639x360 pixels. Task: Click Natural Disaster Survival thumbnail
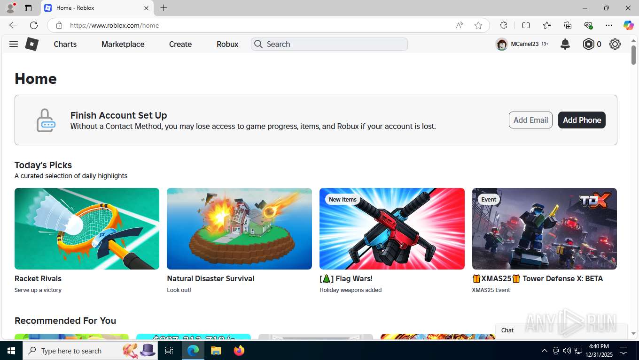[x=239, y=229]
